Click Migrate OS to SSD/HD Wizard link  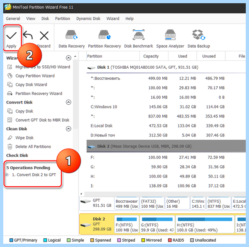tap(43, 67)
